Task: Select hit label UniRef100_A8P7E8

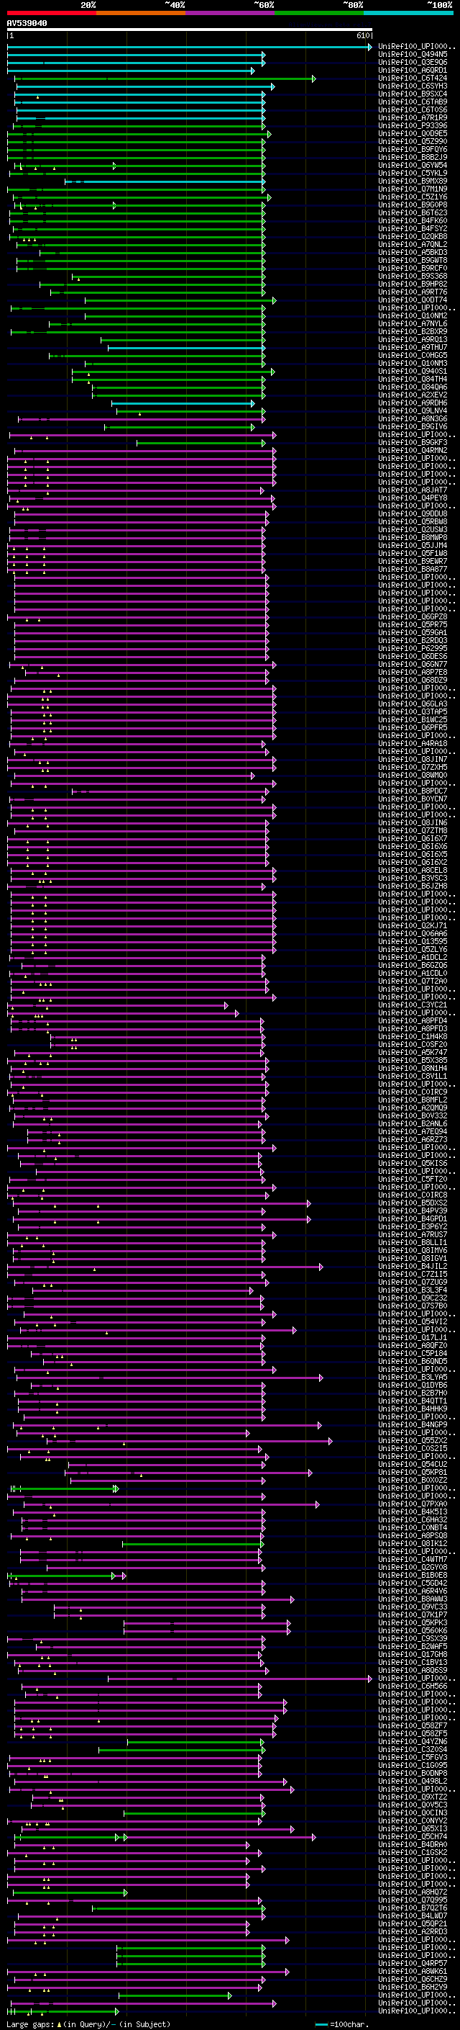Action: coord(413,672)
